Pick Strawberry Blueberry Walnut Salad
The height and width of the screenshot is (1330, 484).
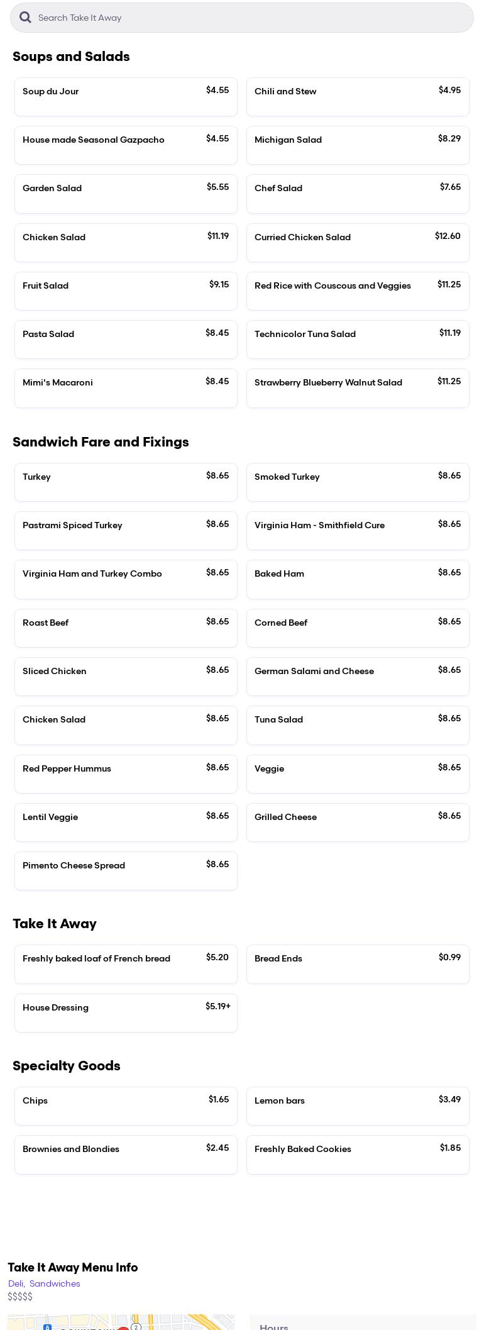[x=358, y=388]
